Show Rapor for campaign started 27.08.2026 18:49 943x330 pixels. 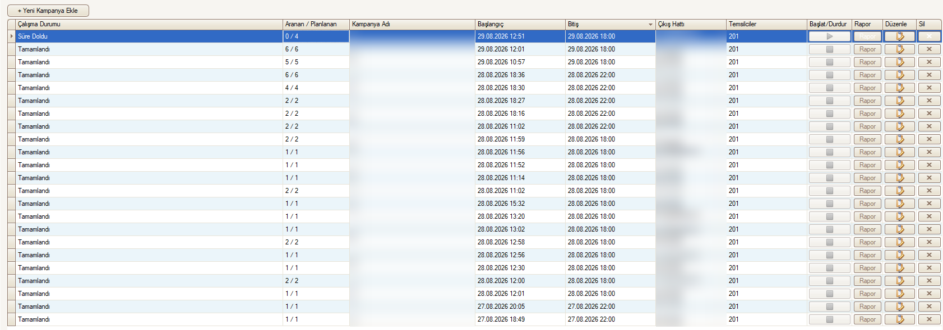[x=867, y=319]
